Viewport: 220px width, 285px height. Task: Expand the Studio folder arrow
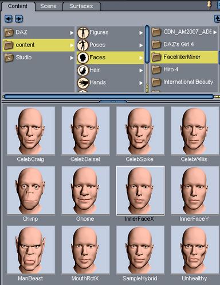click(72, 57)
